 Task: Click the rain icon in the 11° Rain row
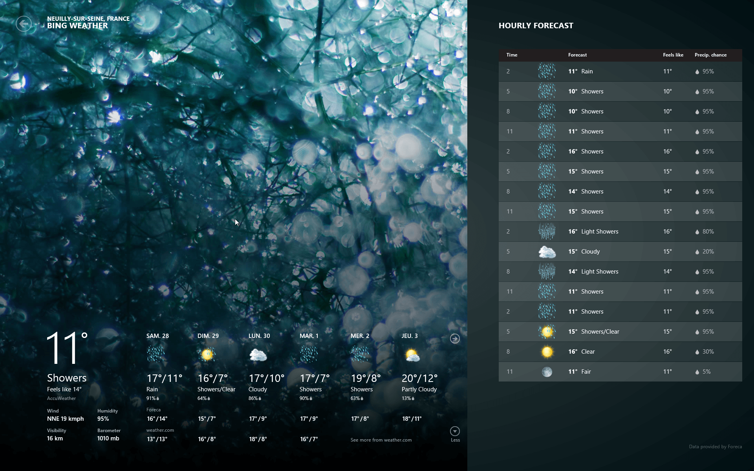tap(547, 71)
